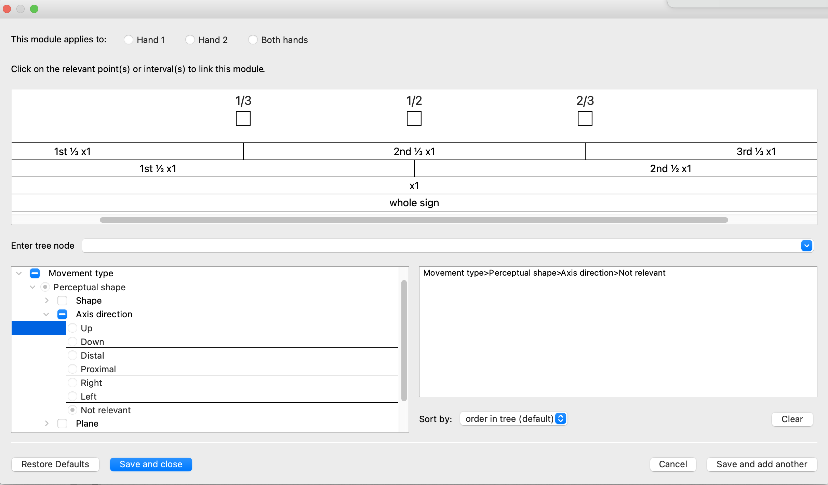The image size is (828, 485).
Task: Collapse the Movement type branch
Action: (19, 273)
